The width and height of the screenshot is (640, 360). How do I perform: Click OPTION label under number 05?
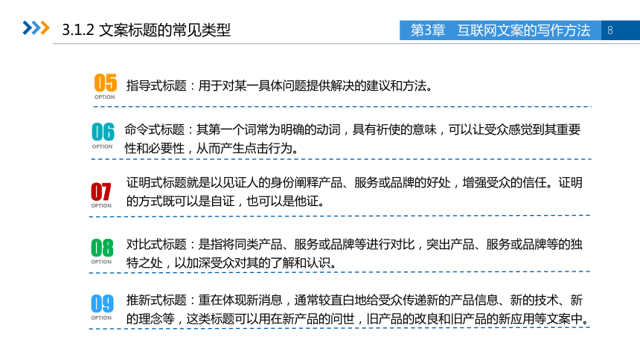104,97
